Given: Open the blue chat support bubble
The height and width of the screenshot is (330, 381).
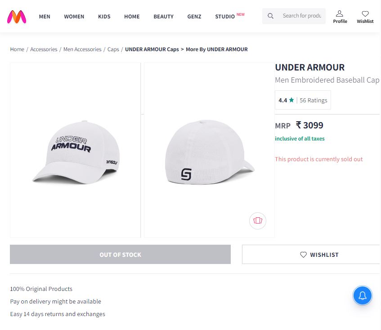Looking at the screenshot, I should click(363, 295).
